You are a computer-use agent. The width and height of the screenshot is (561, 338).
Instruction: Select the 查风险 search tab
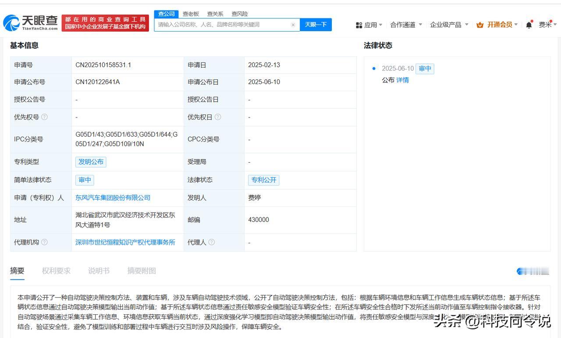pos(240,14)
